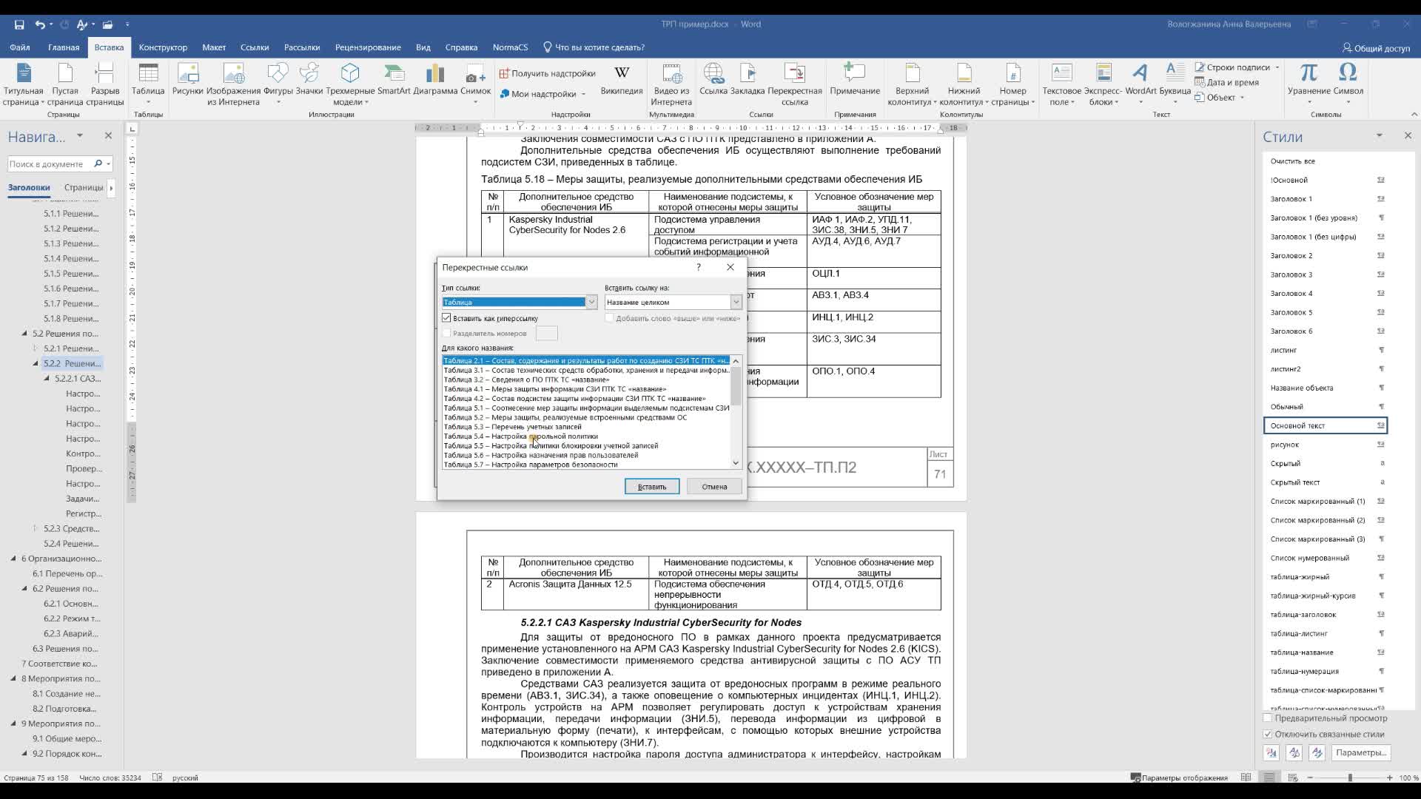The image size is (1421, 799).
Task: Open search options dropdown in navigation pane
Action: click(x=109, y=164)
